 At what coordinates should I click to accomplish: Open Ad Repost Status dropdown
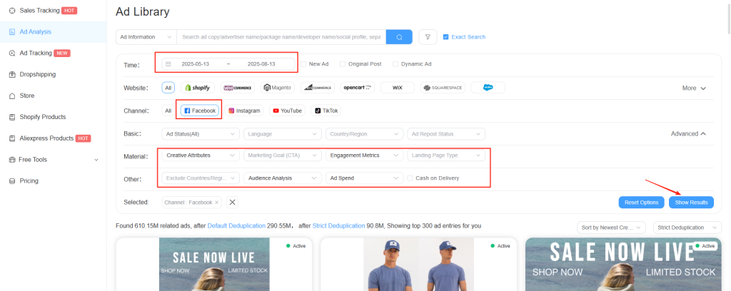point(446,134)
